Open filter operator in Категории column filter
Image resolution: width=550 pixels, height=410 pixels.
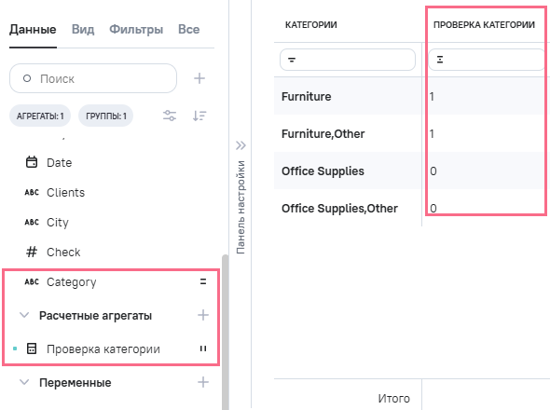[292, 60]
